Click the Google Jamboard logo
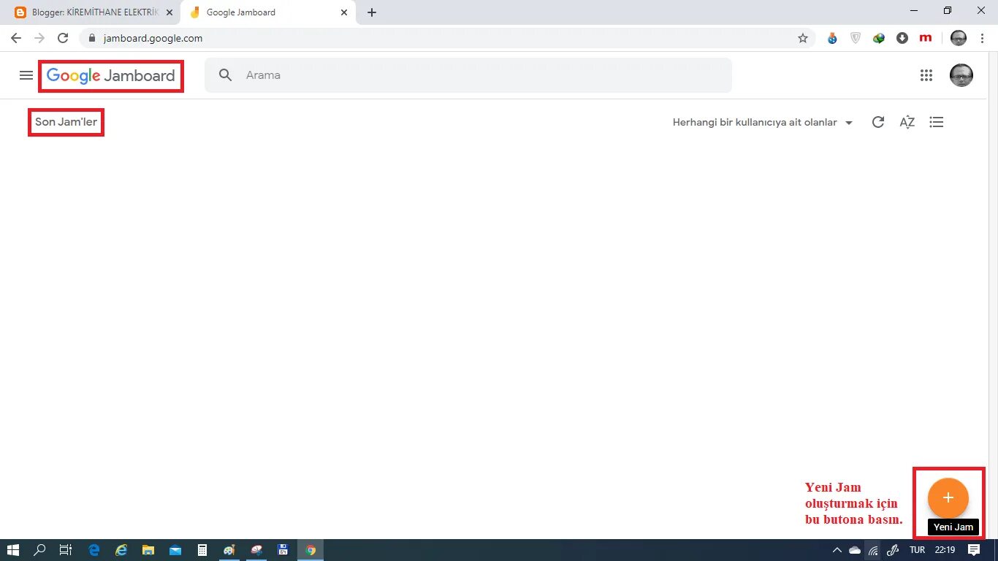 (x=111, y=76)
